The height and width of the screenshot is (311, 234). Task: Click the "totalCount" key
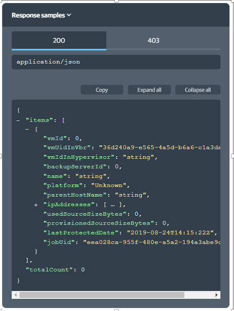click(49, 270)
